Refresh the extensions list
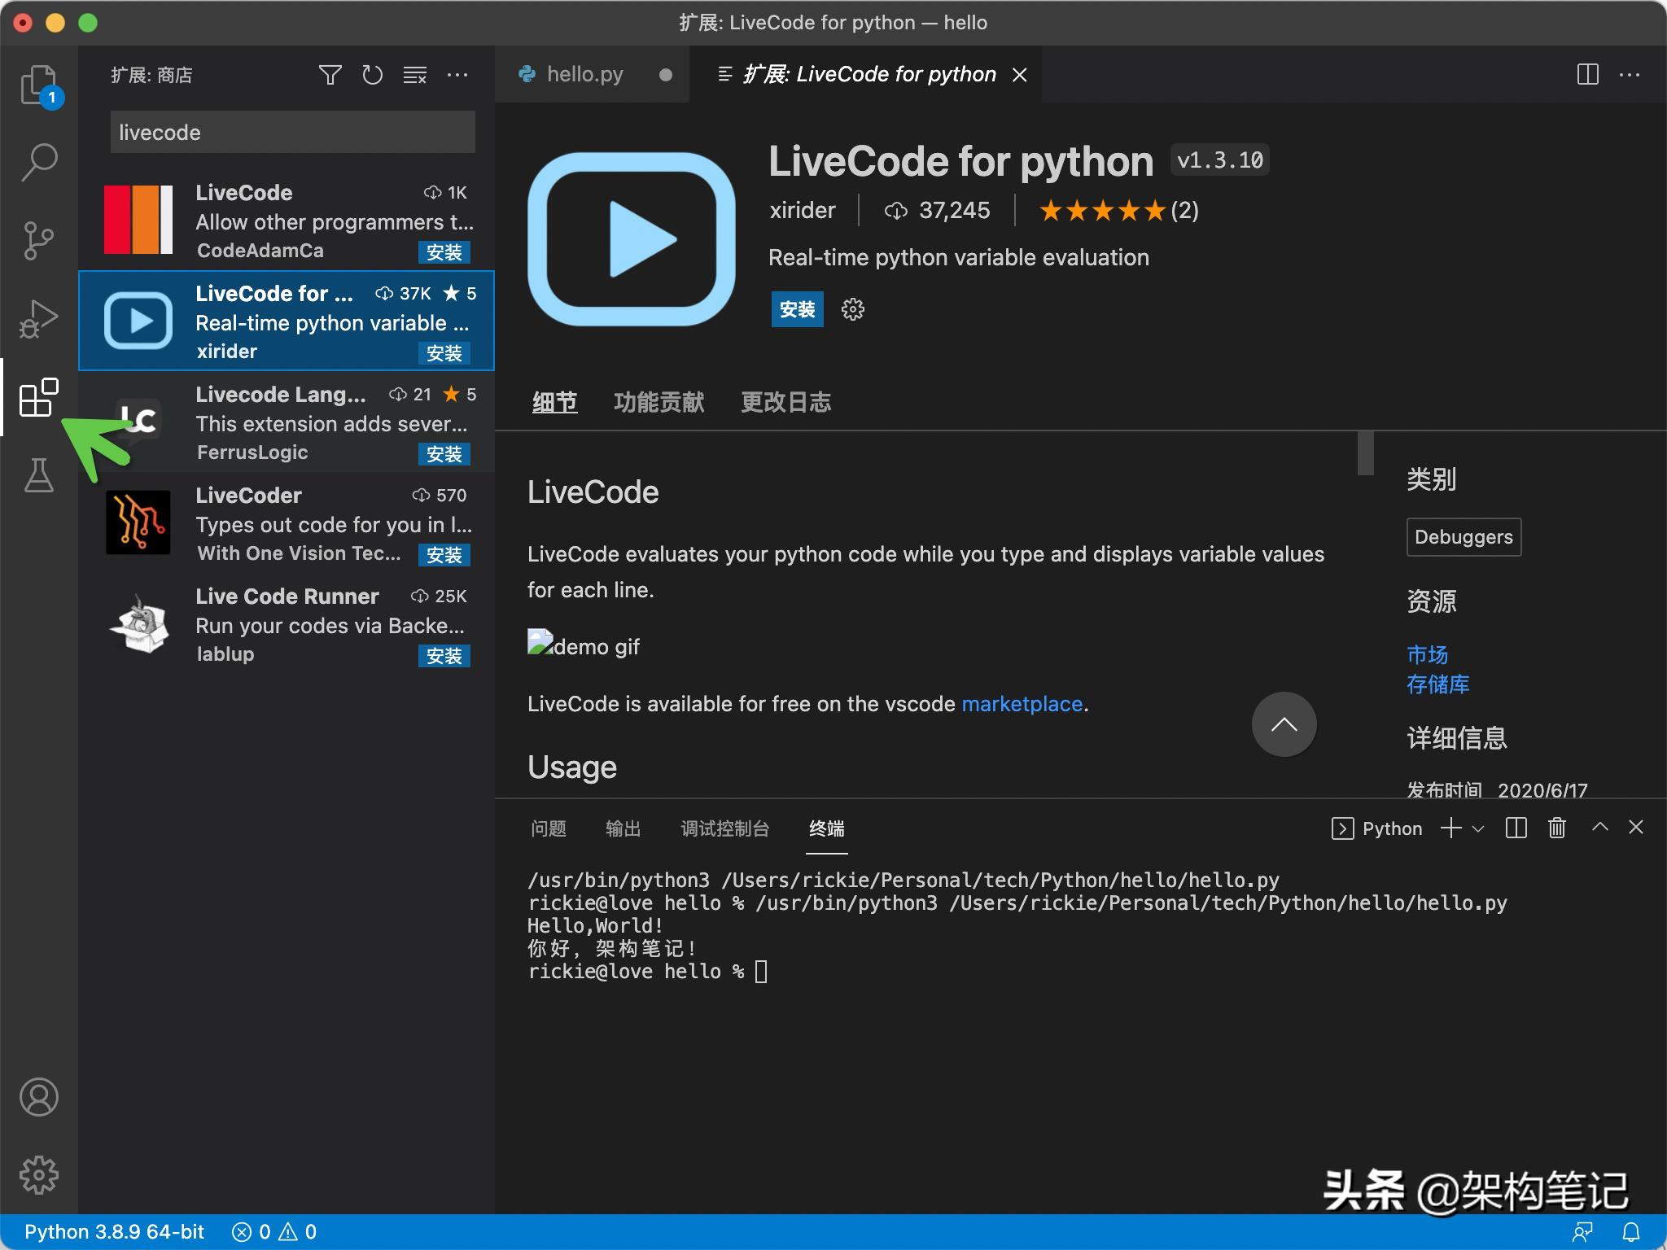 pyautogui.click(x=372, y=74)
